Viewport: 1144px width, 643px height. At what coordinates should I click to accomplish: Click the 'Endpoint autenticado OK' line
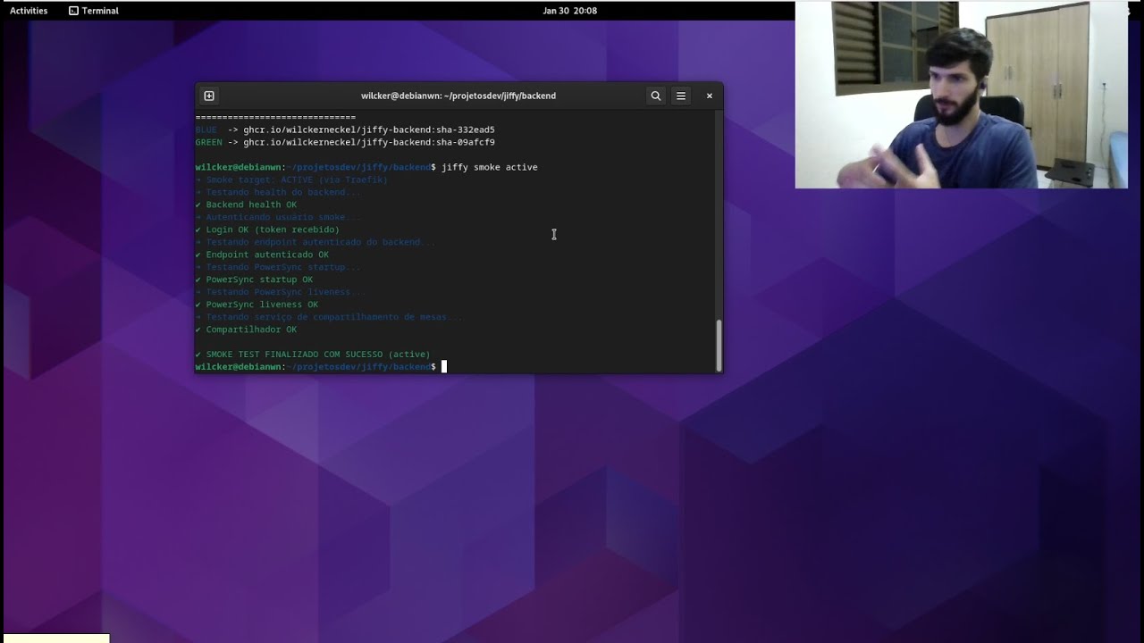262,255
